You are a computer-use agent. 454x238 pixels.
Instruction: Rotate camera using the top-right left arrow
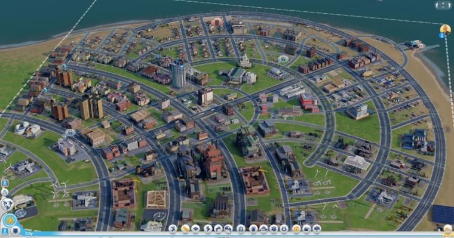pos(437,5)
